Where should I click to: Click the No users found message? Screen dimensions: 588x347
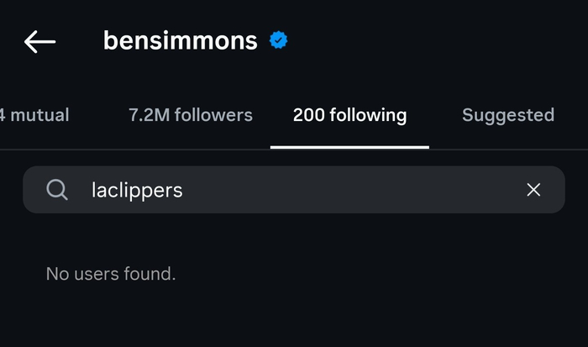(110, 273)
